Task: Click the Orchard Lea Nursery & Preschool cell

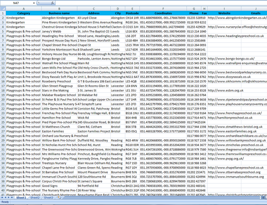Action: click(x=65, y=136)
